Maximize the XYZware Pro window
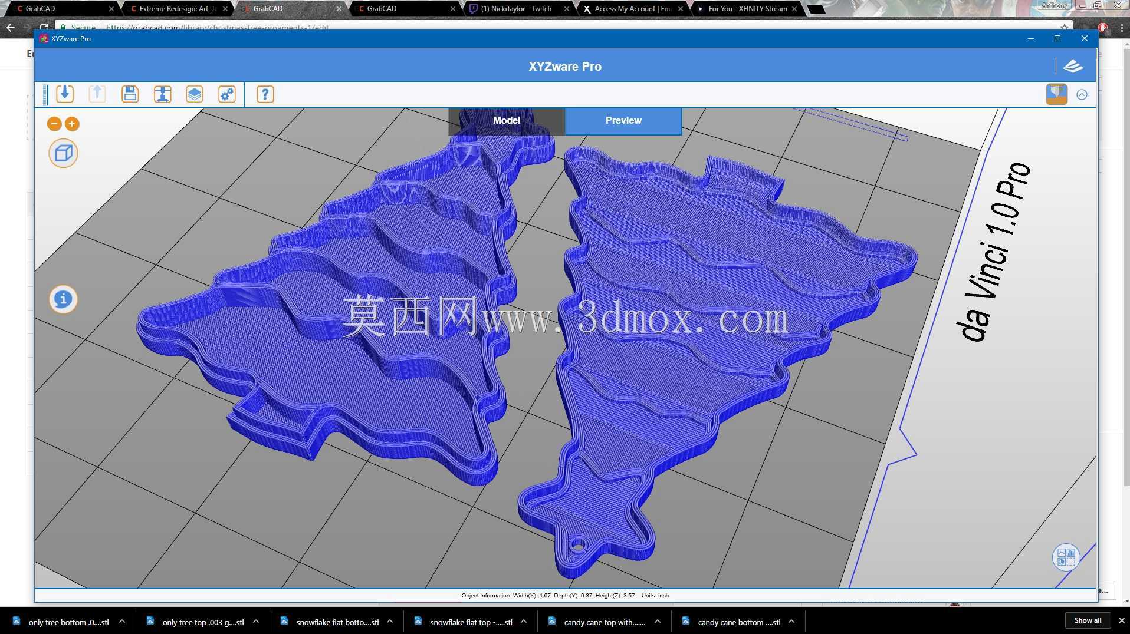This screenshot has height=634, width=1130. [1057, 38]
